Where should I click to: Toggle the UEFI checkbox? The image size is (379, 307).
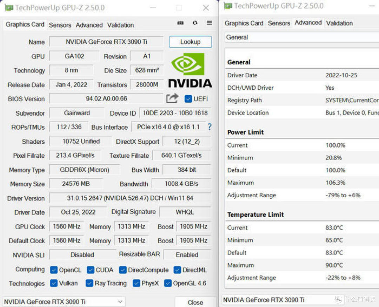188,99
